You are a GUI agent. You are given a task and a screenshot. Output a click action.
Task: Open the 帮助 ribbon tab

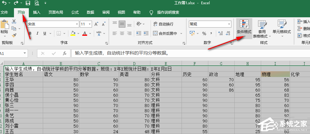pos(137,12)
